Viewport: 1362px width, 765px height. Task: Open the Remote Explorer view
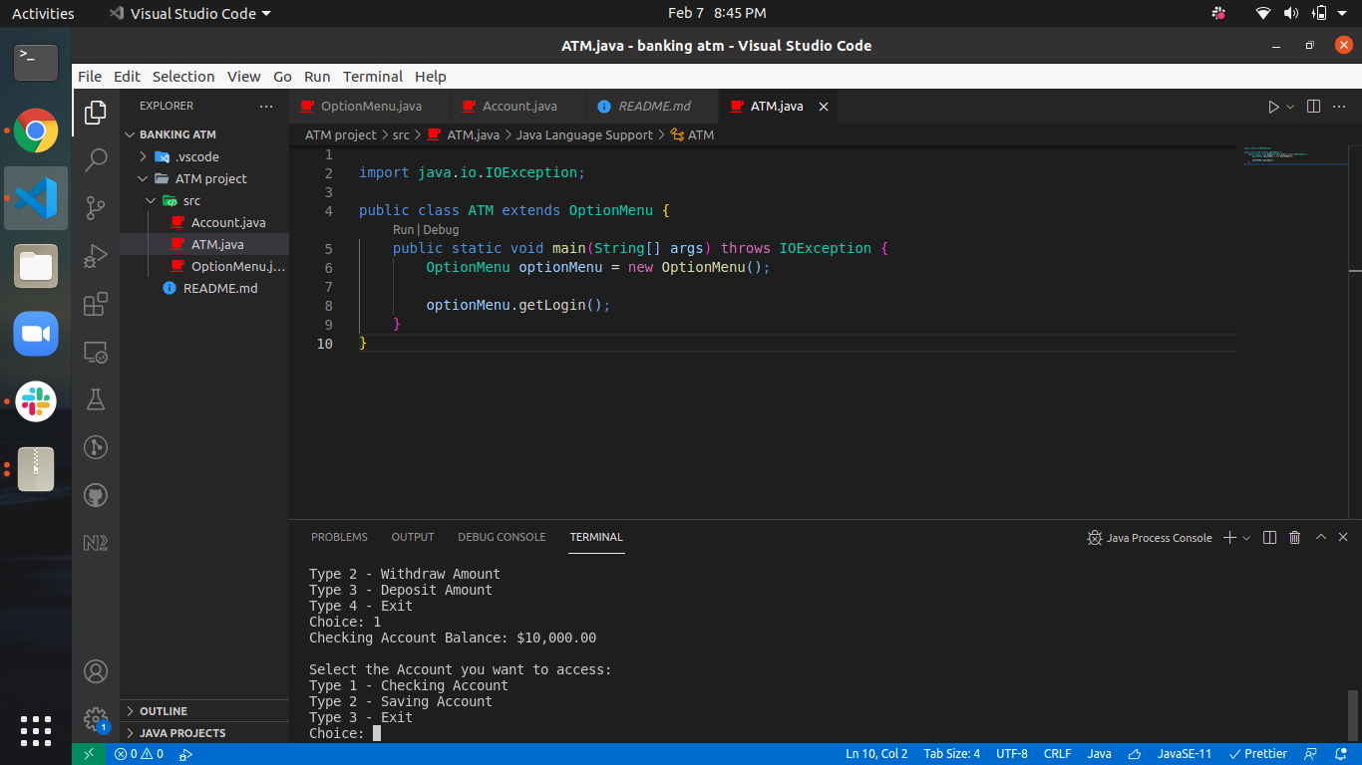coord(96,352)
